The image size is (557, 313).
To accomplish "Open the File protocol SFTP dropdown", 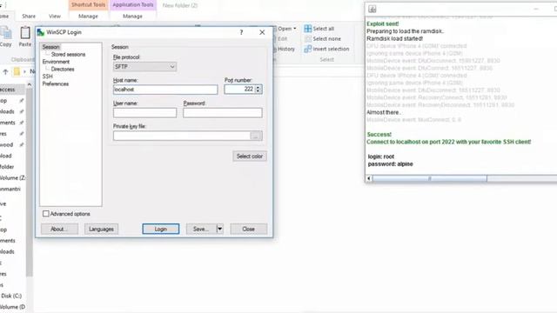I will click(144, 67).
